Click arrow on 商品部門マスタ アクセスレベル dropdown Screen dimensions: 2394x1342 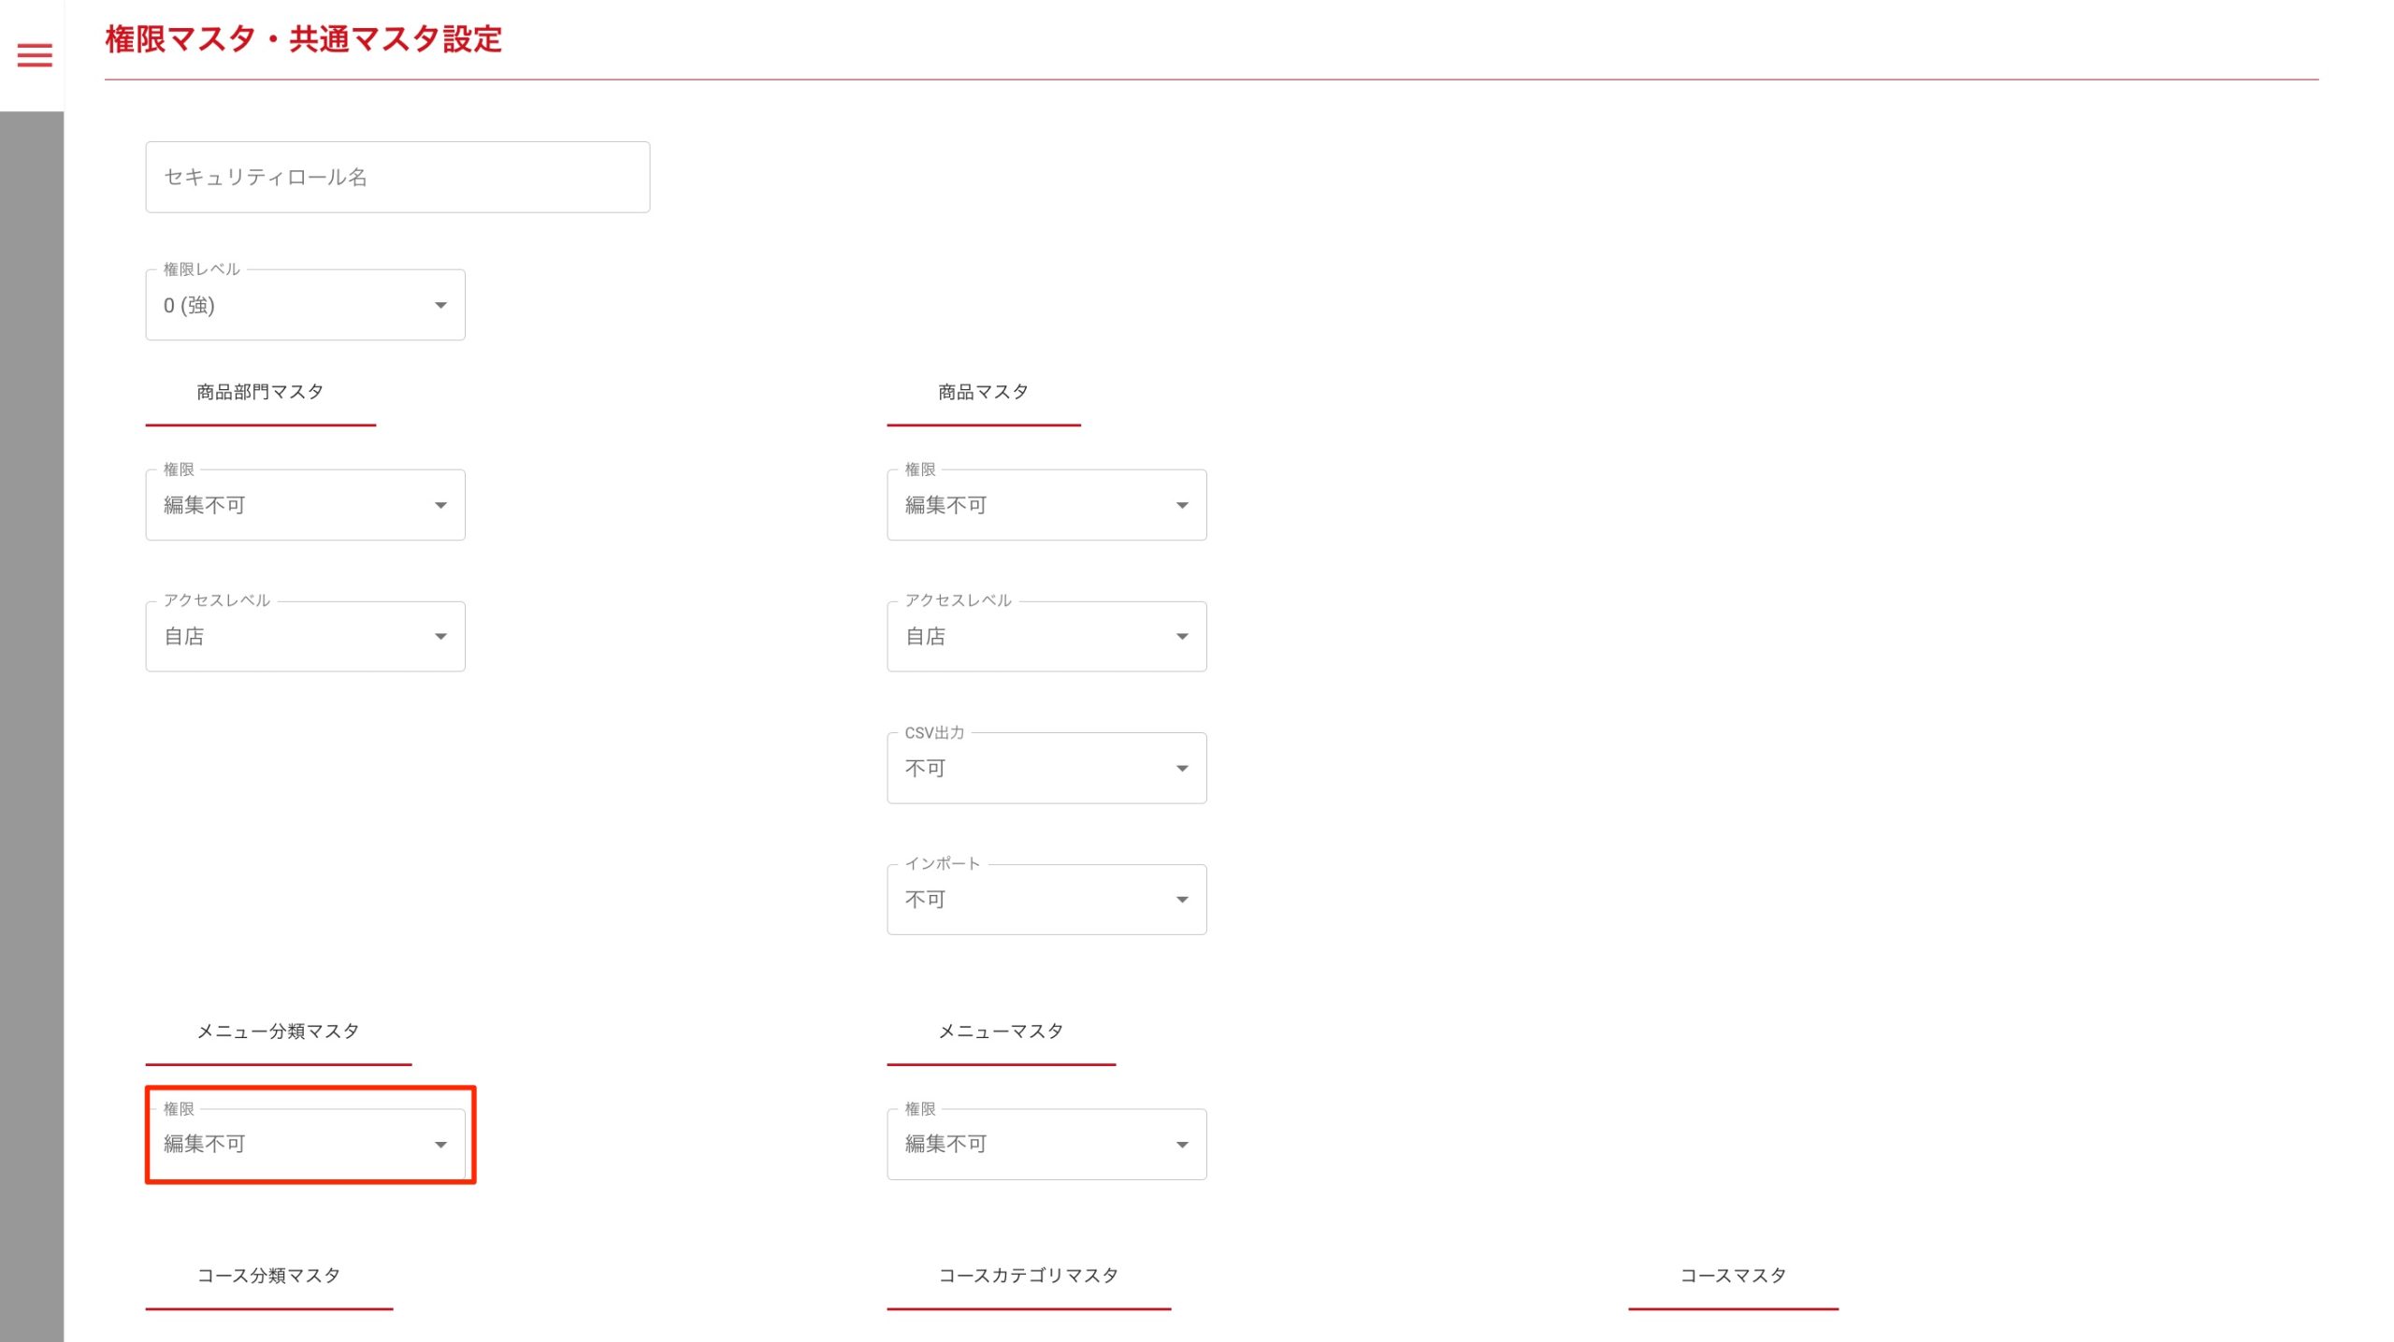440,637
